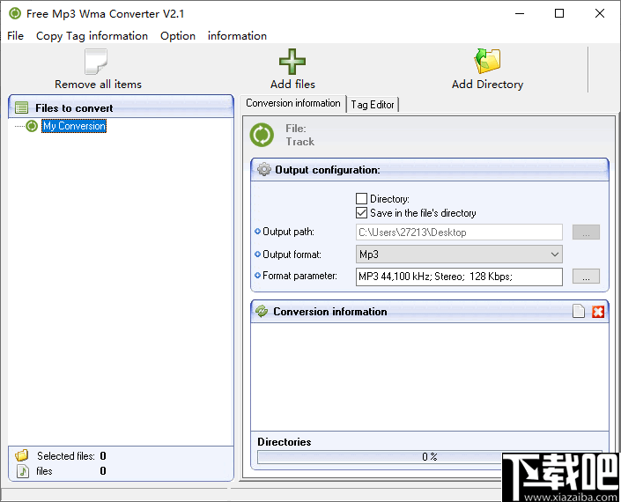Open the File menu

click(16, 35)
